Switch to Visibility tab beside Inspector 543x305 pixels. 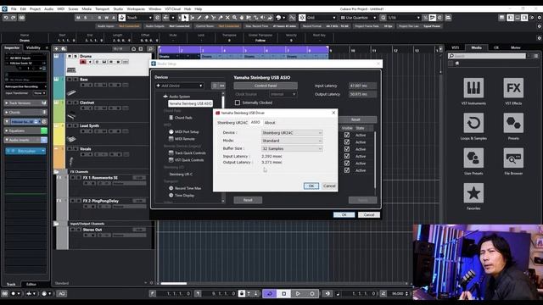[34, 47]
